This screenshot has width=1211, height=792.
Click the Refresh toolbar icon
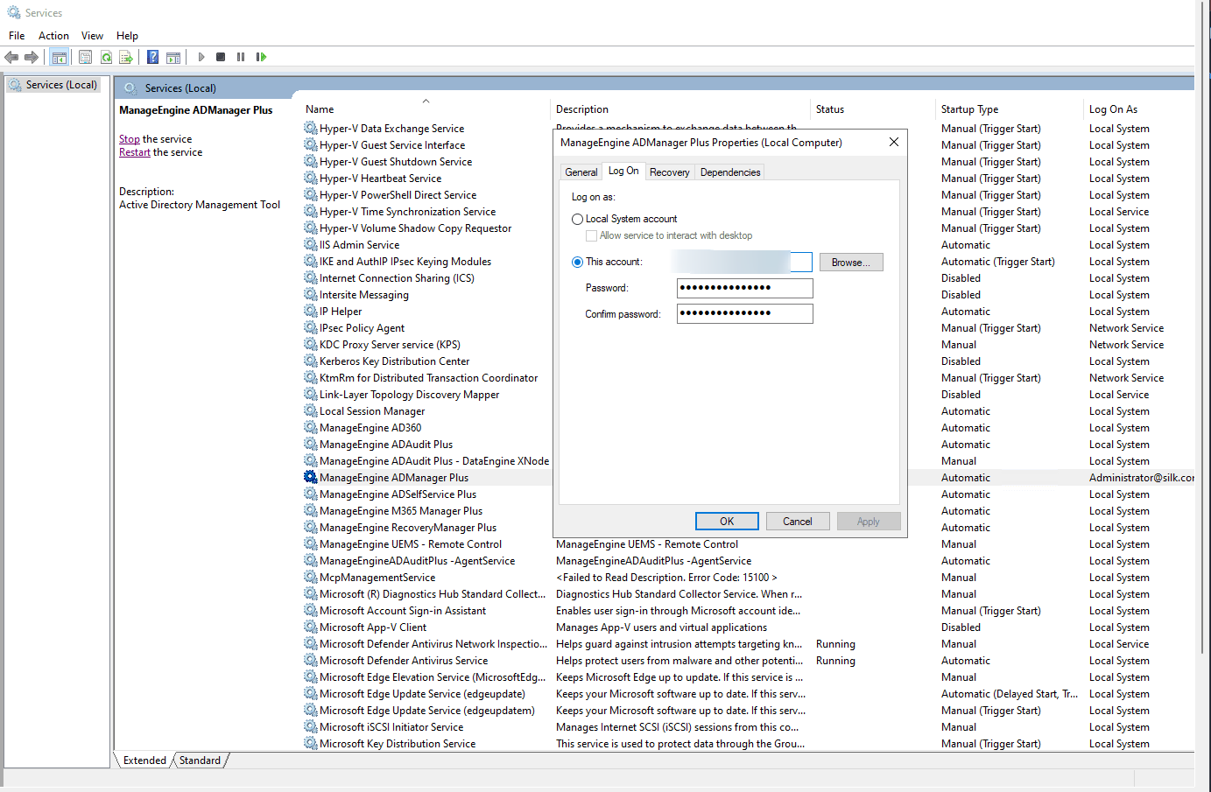[106, 57]
